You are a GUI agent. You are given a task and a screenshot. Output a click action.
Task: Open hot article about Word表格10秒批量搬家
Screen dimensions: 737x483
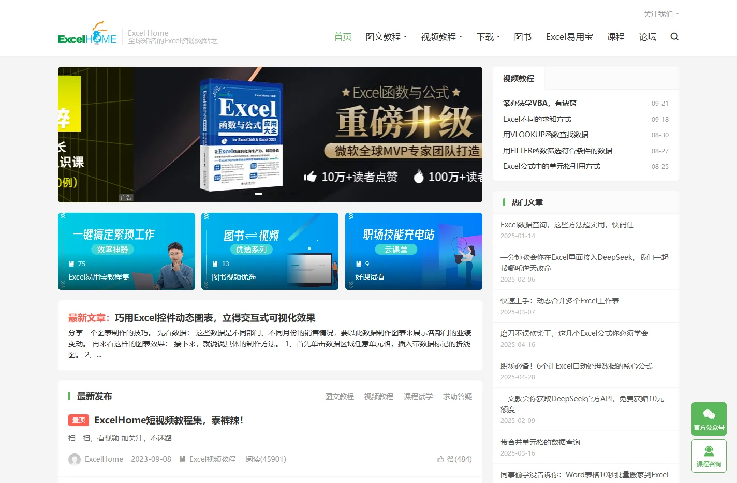[584, 475]
